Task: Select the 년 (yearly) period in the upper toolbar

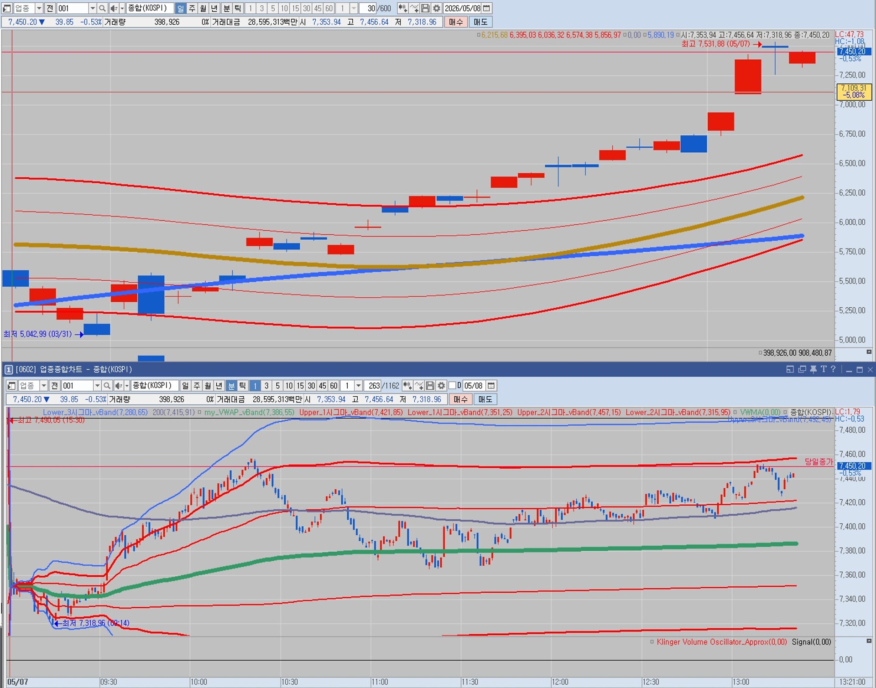Action: [214, 8]
